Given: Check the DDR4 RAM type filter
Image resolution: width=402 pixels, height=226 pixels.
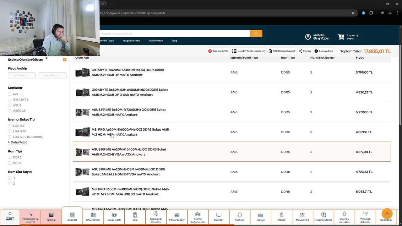Looking at the screenshot, I should point(10,163).
